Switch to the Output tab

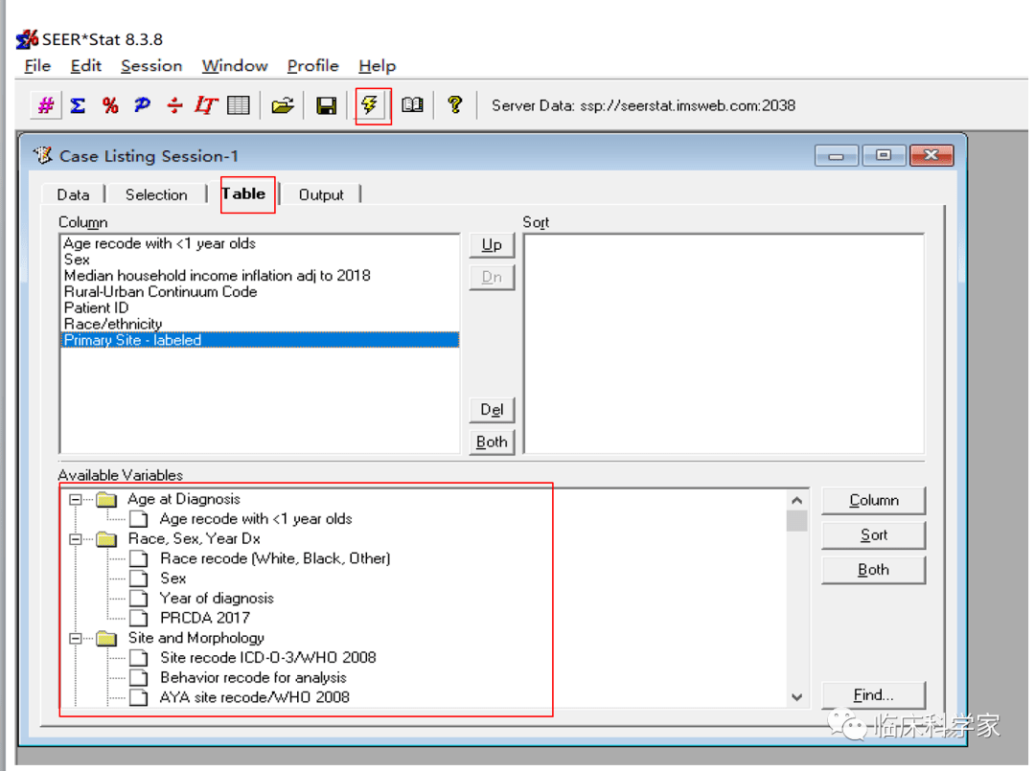pyautogui.click(x=321, y=194)
